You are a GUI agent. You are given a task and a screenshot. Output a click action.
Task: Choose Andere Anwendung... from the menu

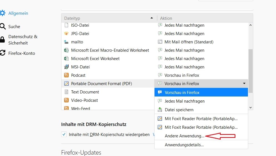(184, 136)
